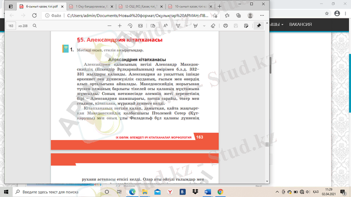Open a new tab with the plus button
Screen dimensions: 351x197
pos(219,7)
